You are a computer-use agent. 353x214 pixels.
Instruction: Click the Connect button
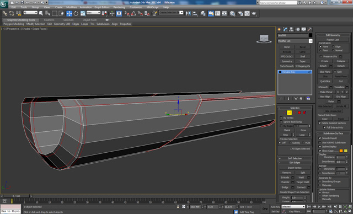[x=301, y=187]
